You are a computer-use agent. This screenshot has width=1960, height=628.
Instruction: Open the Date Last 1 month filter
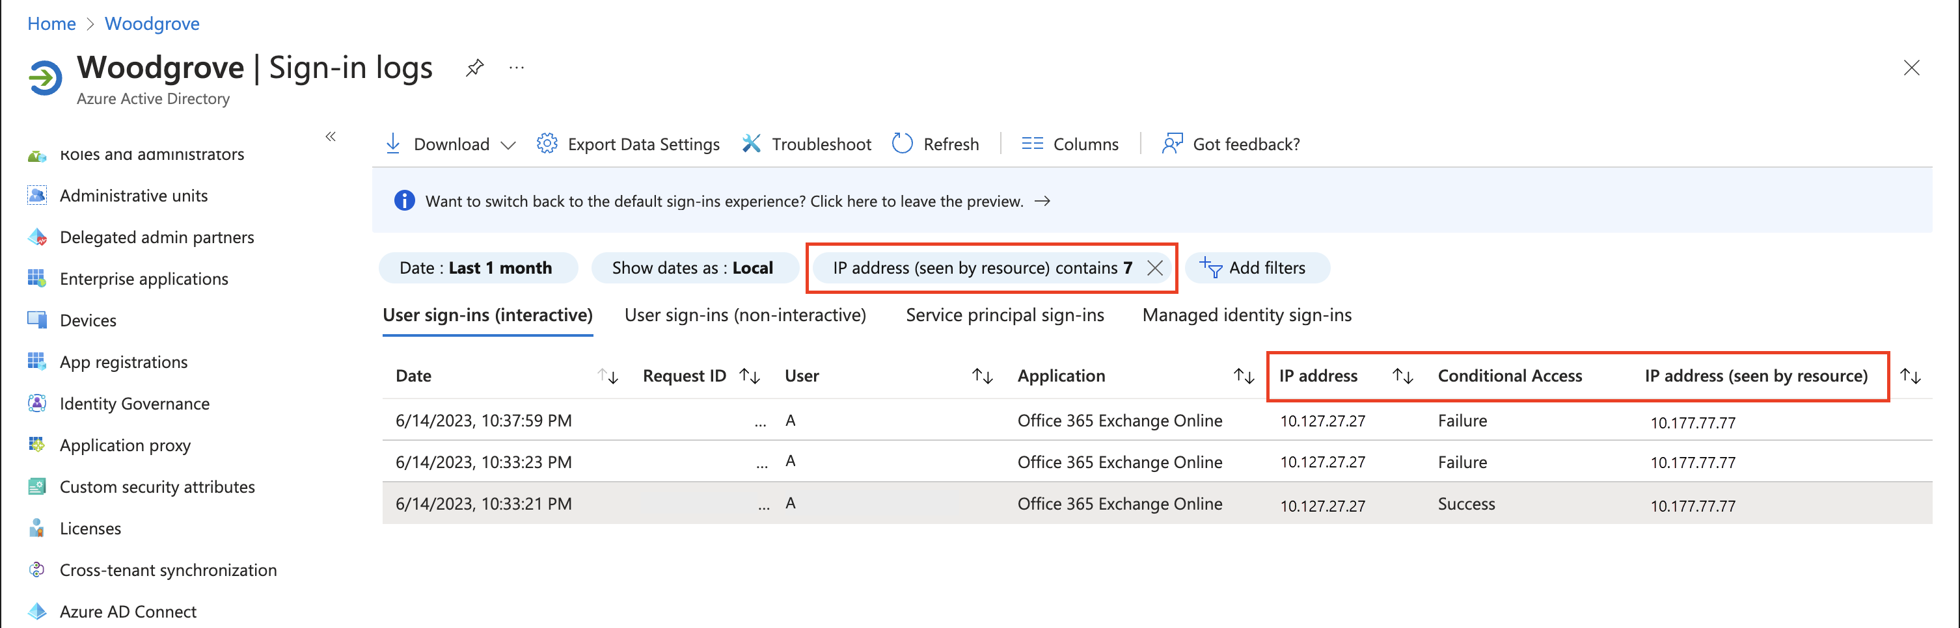(476, 268)
